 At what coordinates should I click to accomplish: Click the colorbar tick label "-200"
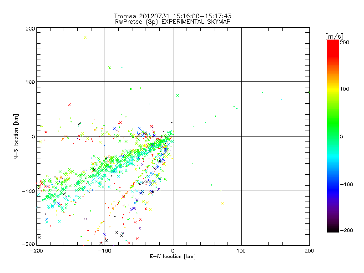point(346,230)
